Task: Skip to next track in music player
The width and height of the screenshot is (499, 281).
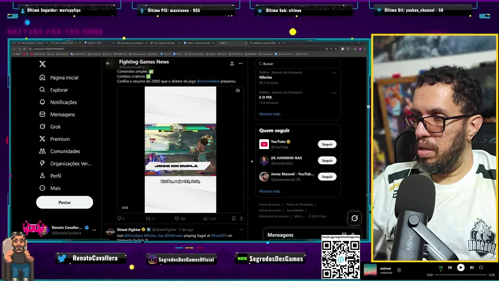Action: 472,268
